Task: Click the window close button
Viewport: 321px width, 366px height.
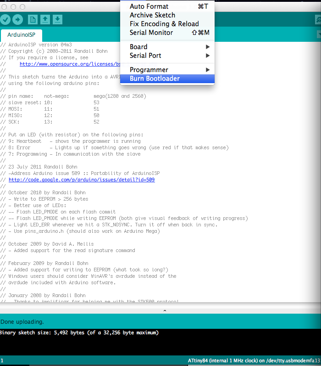Action: (x=4, y=7)
